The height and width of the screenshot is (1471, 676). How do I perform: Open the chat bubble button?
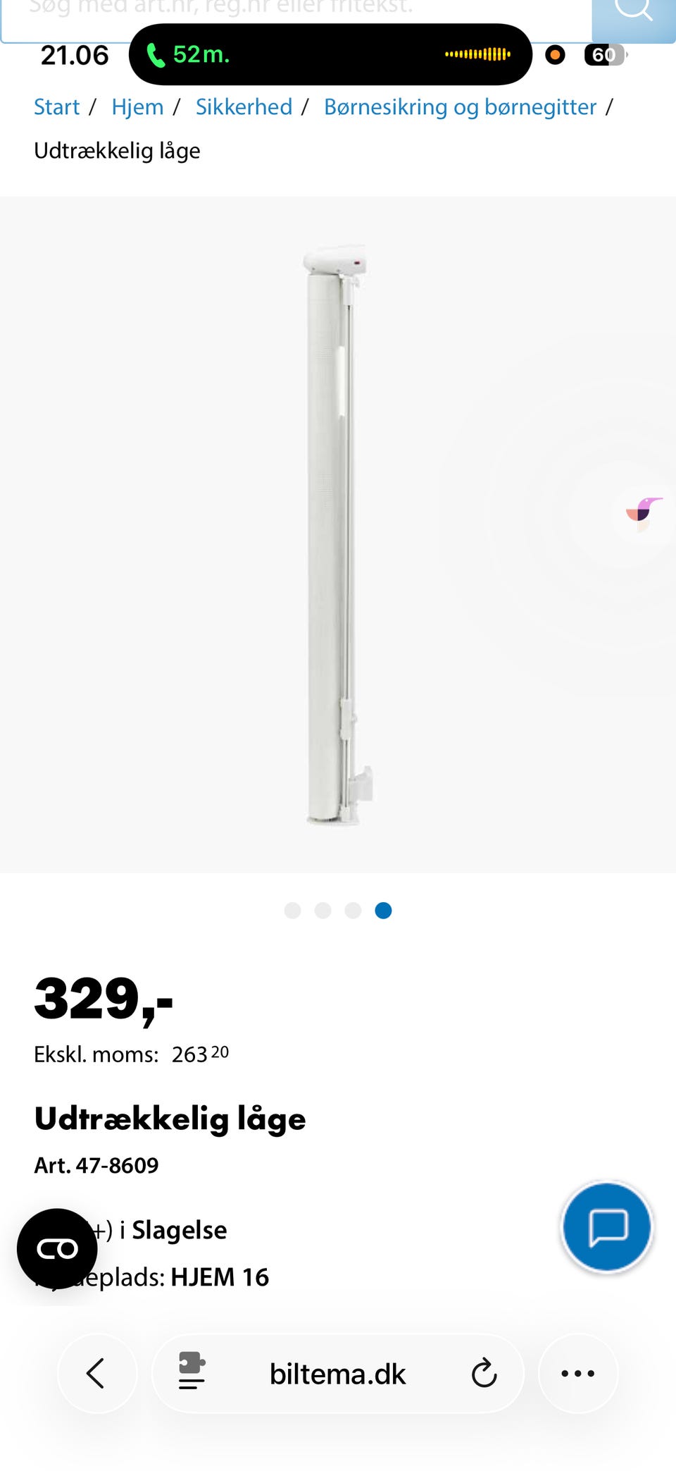pos(607,1227)
